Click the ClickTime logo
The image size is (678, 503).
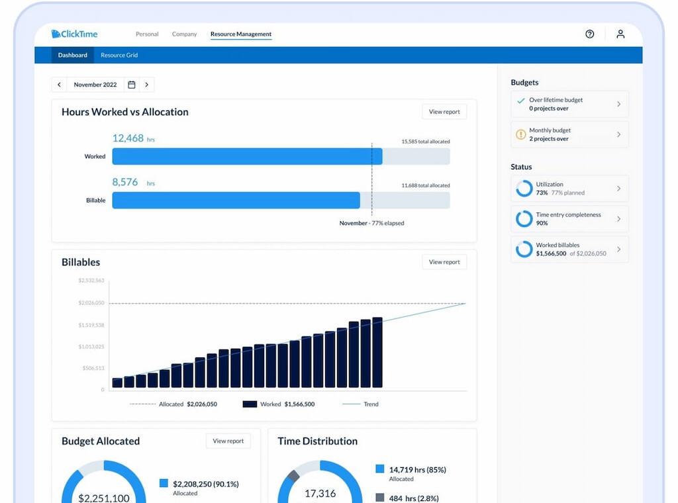[74, 34]
